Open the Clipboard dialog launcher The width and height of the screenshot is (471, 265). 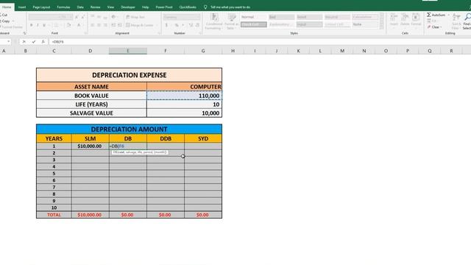(24, 33)
